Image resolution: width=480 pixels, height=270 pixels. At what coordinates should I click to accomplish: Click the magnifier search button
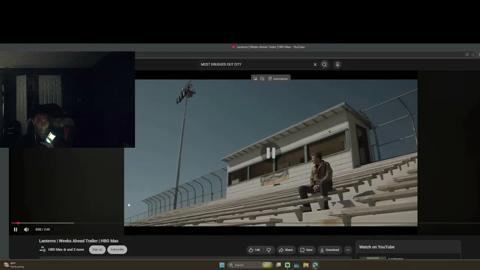pos(324,64)
